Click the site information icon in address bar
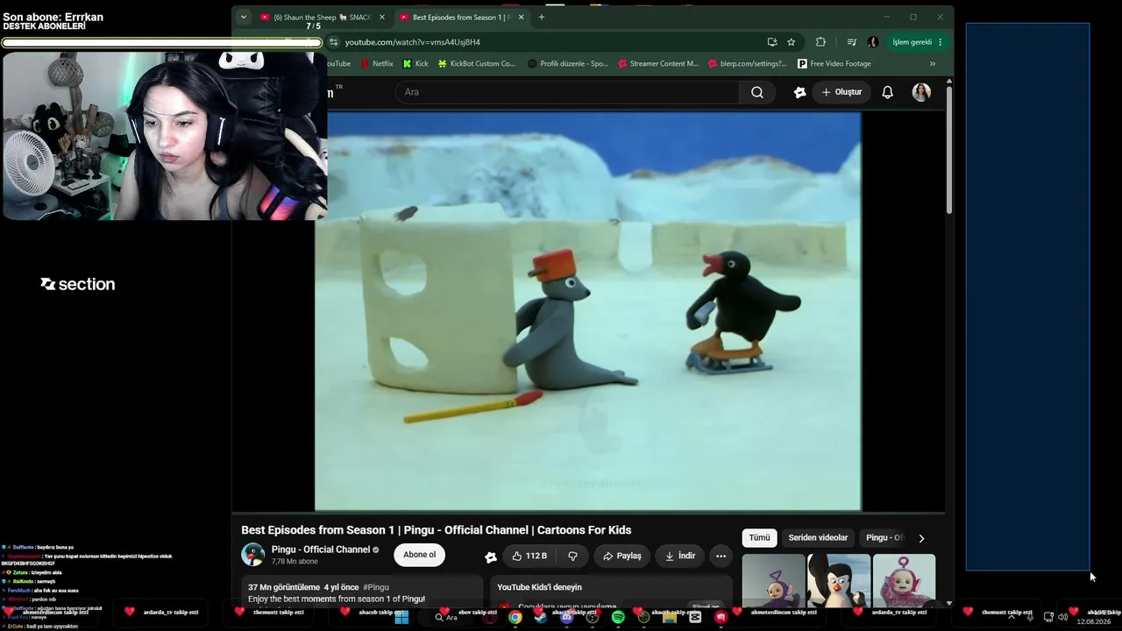Screen dimensions: 1122x631 [333, 42]
